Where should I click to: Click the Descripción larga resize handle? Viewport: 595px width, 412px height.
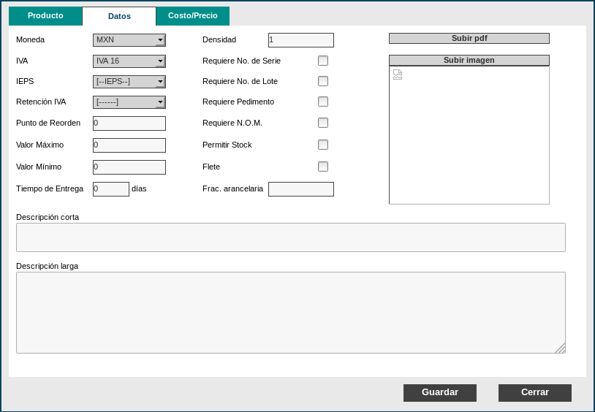point(560,348)
